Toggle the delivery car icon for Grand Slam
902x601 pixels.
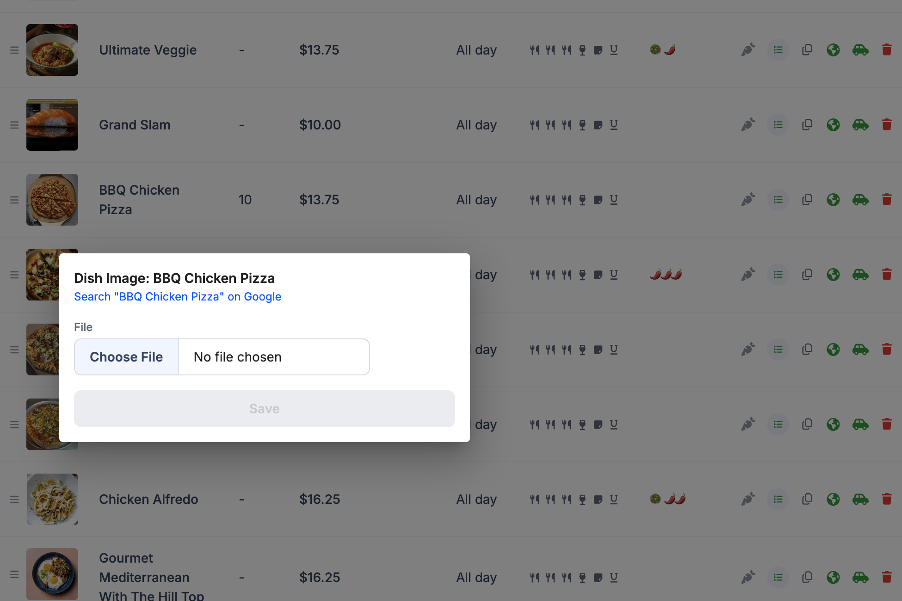pyautogui.click(x=860, y=125)
